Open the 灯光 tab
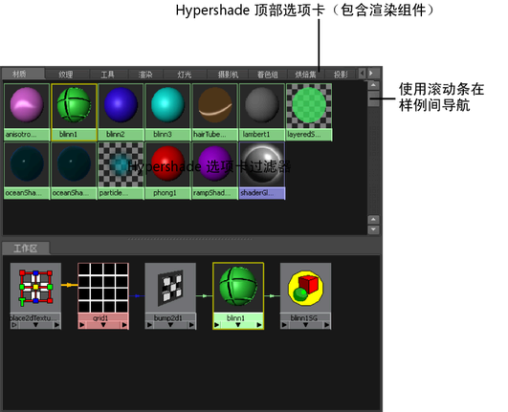508x412 pixels. [x=185, y=75]
